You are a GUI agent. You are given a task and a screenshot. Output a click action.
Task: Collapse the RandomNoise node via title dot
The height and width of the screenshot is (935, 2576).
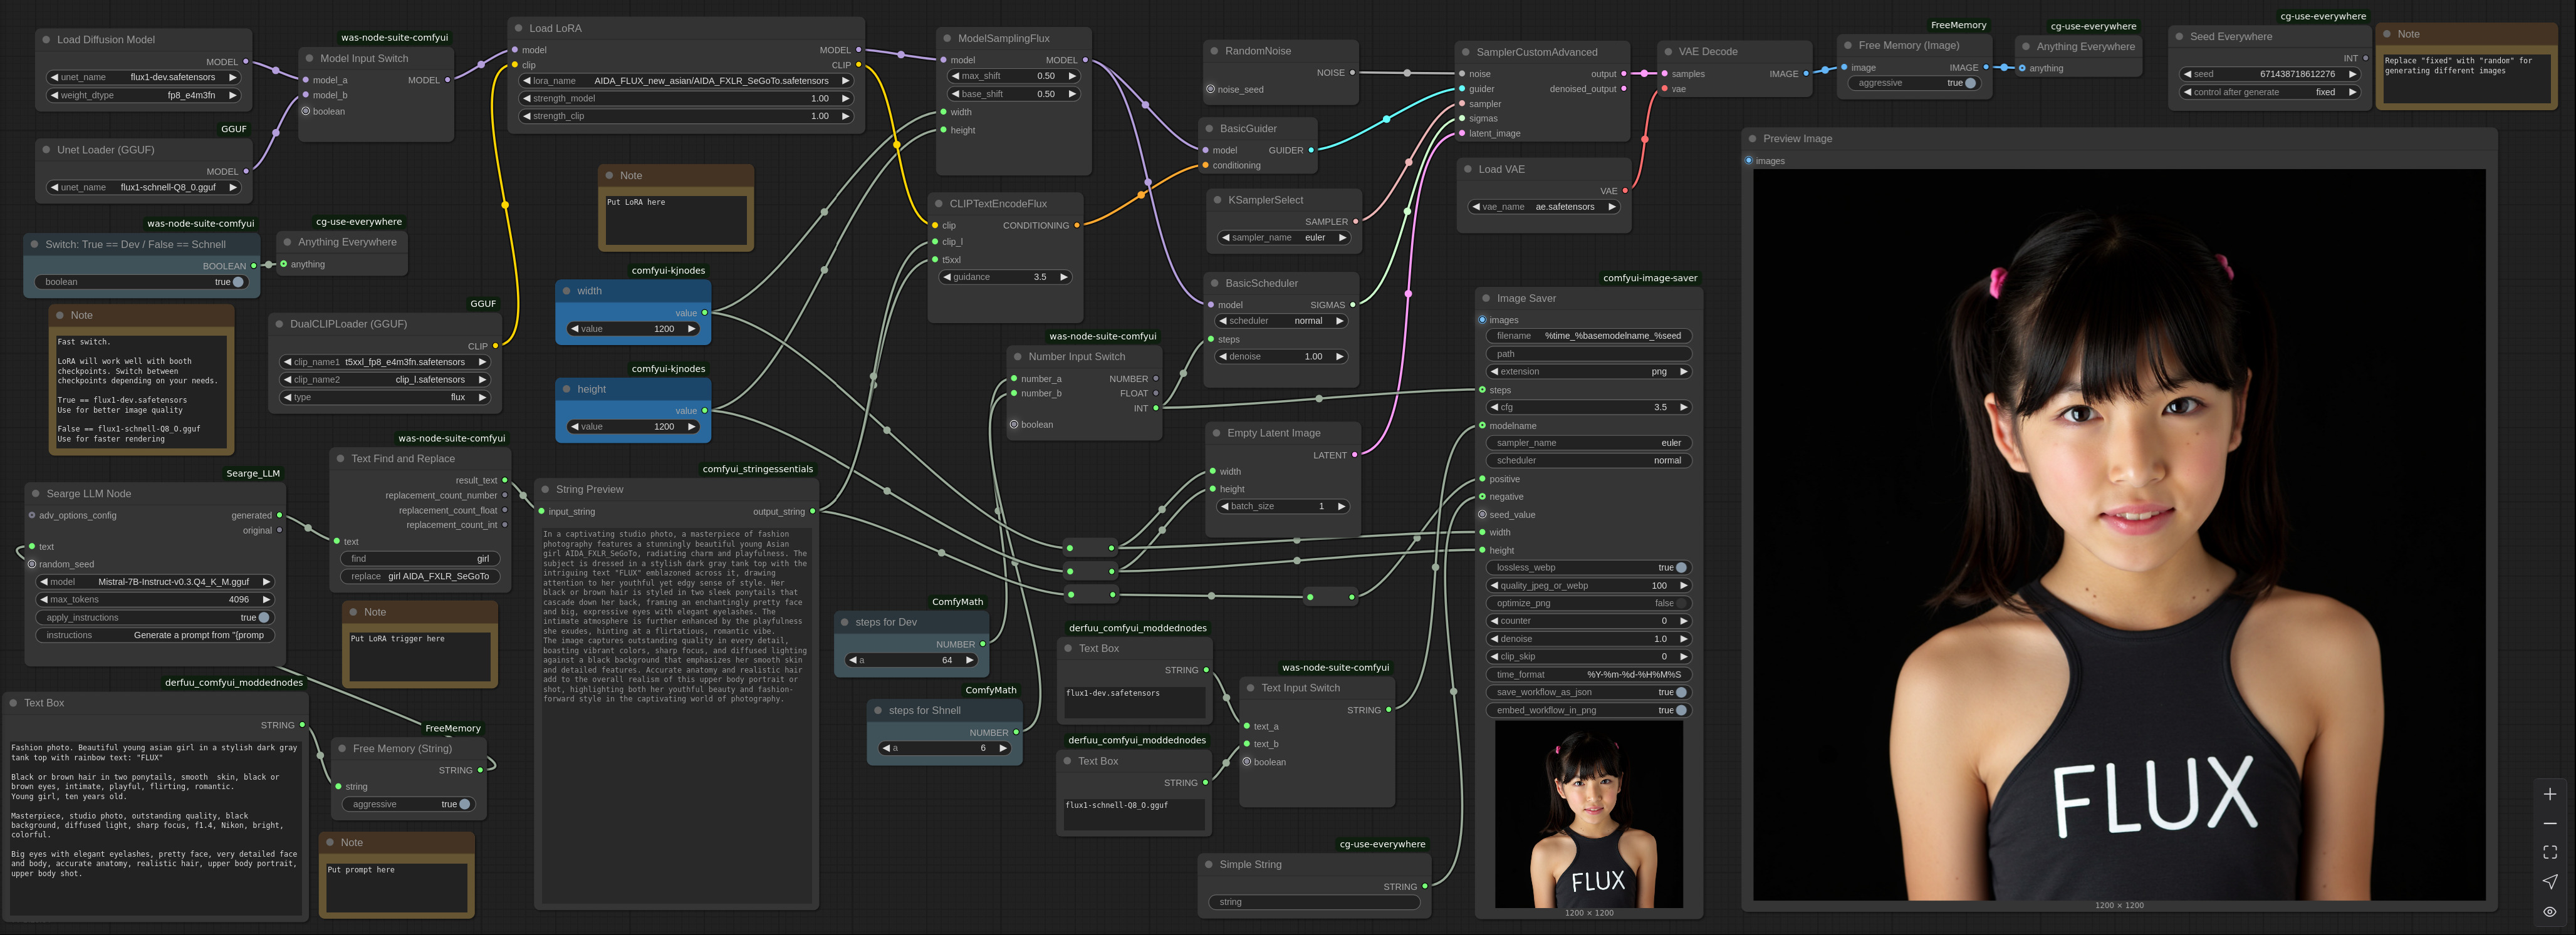1214,51
